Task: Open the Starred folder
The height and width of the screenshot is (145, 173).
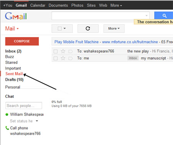Action: tap(11, 62)
